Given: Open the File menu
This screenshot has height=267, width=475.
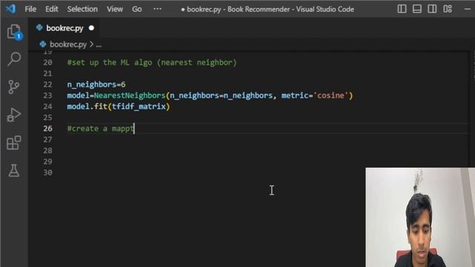Looking at the screenshot, I should 30,9.
